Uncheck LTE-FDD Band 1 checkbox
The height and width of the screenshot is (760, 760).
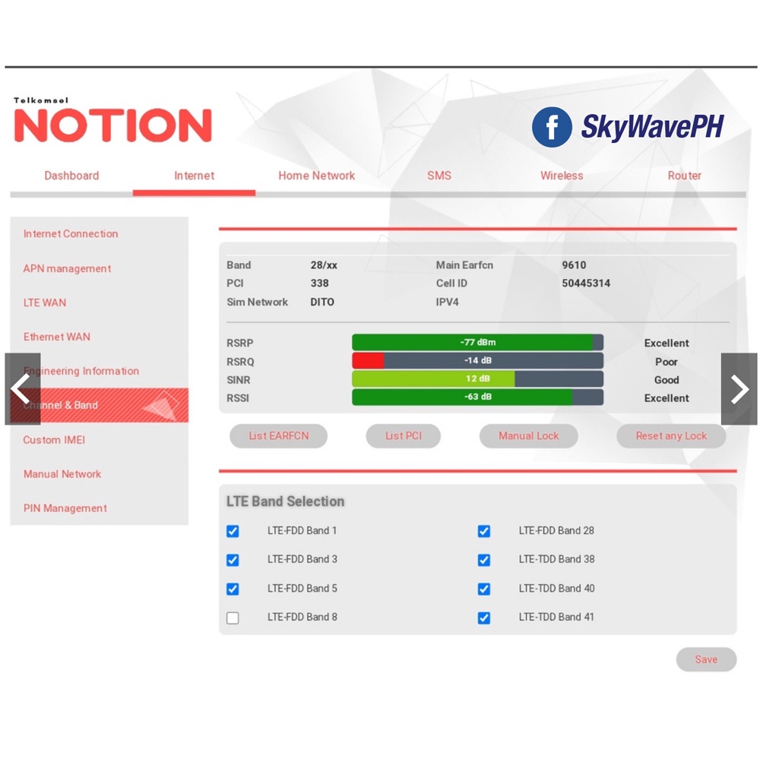pyautogui.click(x=233, y=531)
